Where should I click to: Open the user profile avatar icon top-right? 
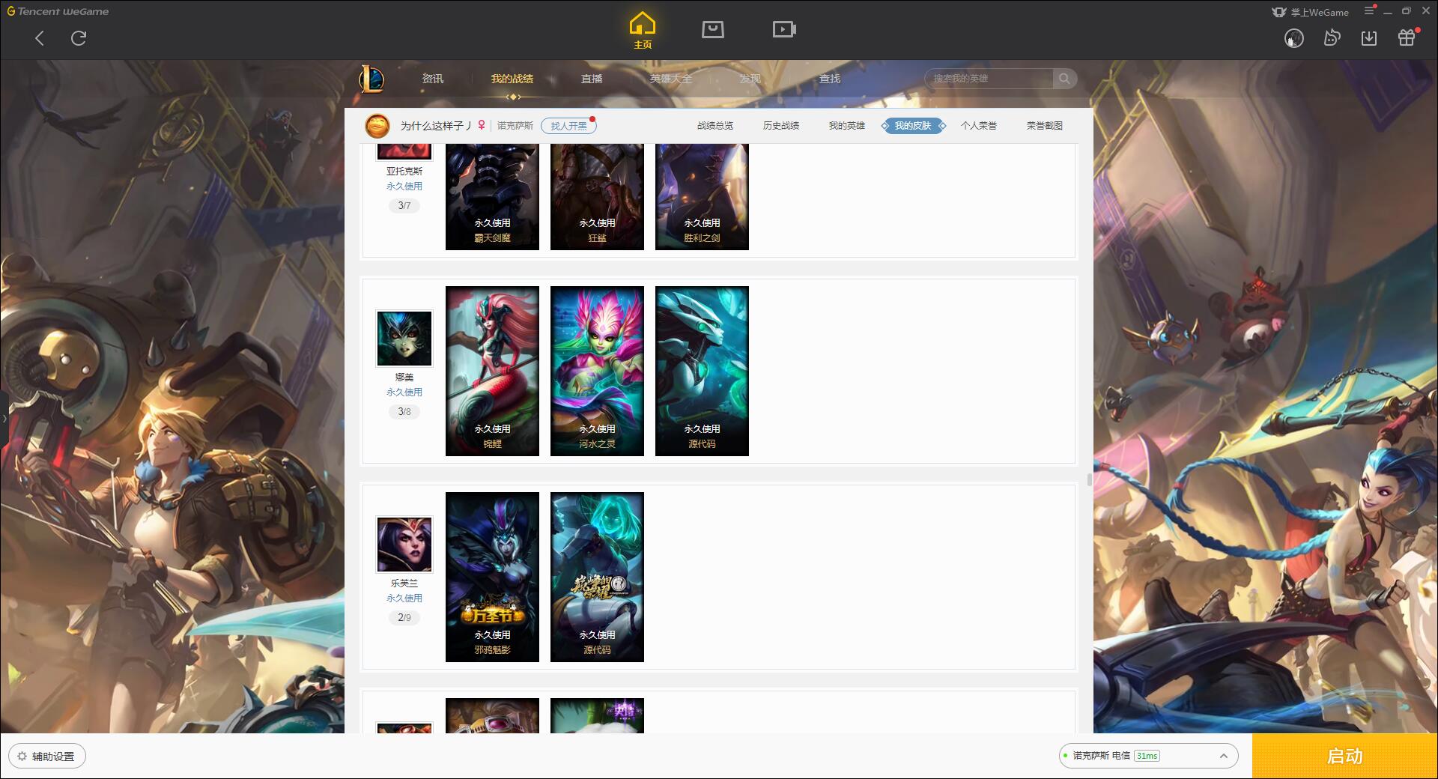coord(1293,38)
